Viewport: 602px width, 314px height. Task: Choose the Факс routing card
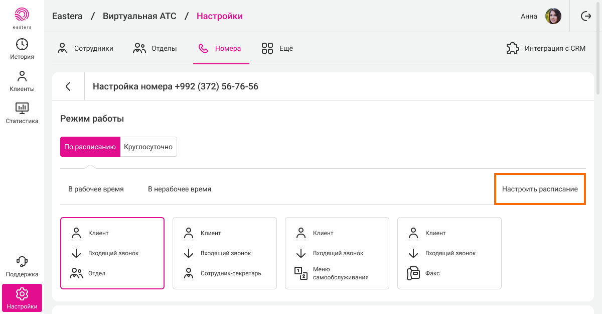[x=449, y=253]
